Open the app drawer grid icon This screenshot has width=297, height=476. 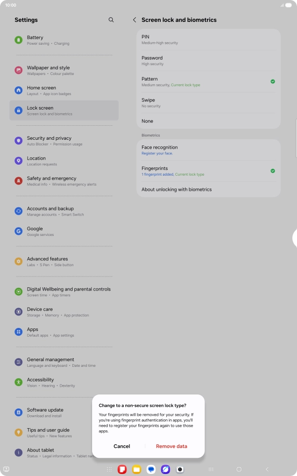click(x=109, y=469)
